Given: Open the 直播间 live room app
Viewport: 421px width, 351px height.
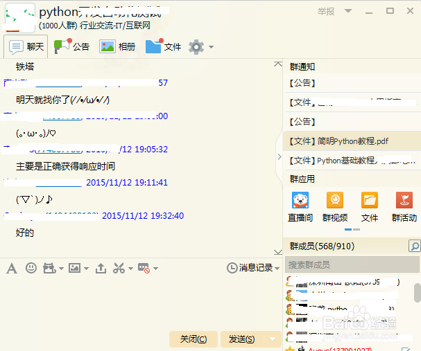Looking at the screenshot, I should click(300, 207).
